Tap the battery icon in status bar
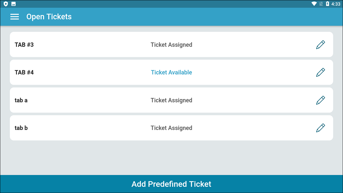The width and height of the screenshot is (343, 193). pyautogui.click(x=327, y=4)
